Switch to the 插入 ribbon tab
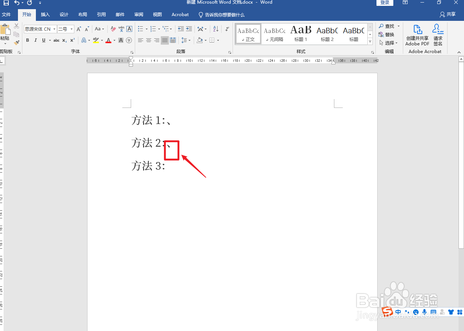 [x=45, y=14]
